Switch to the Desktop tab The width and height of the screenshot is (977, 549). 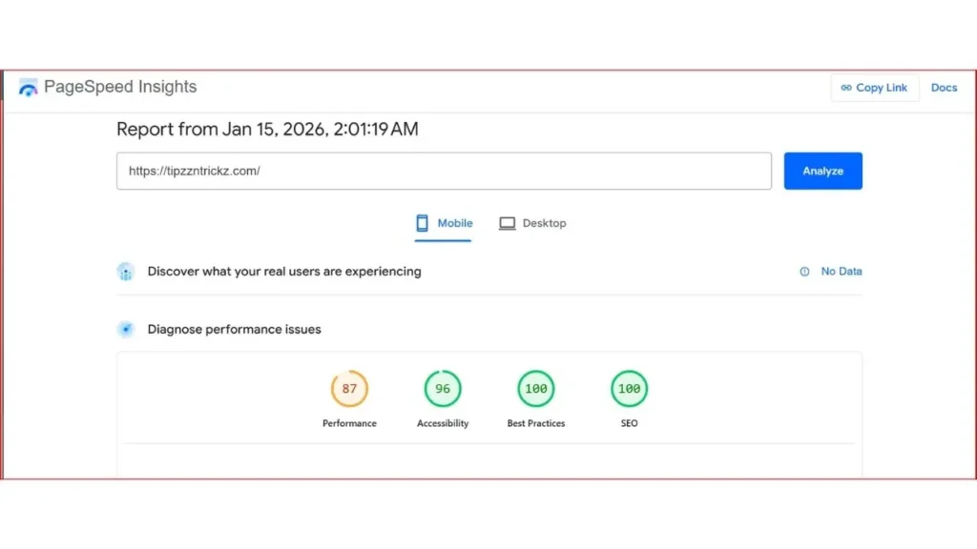(532, 222)
